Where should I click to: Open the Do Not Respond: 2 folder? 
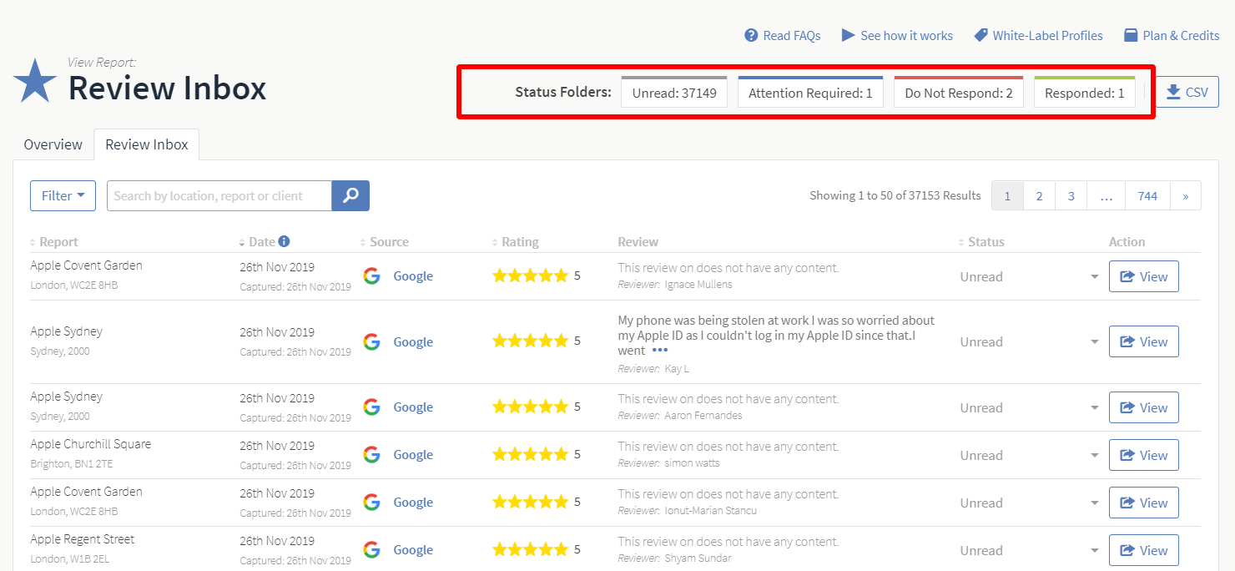click(x=958, y=92)
